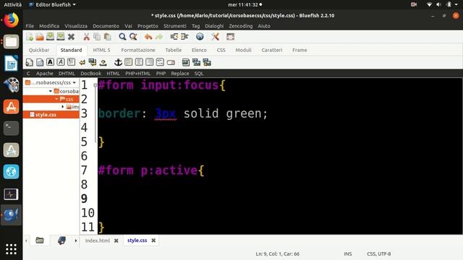Undo the last edit with orange arrow
This screenshot has width=463, height=260.
coord(148,37)
